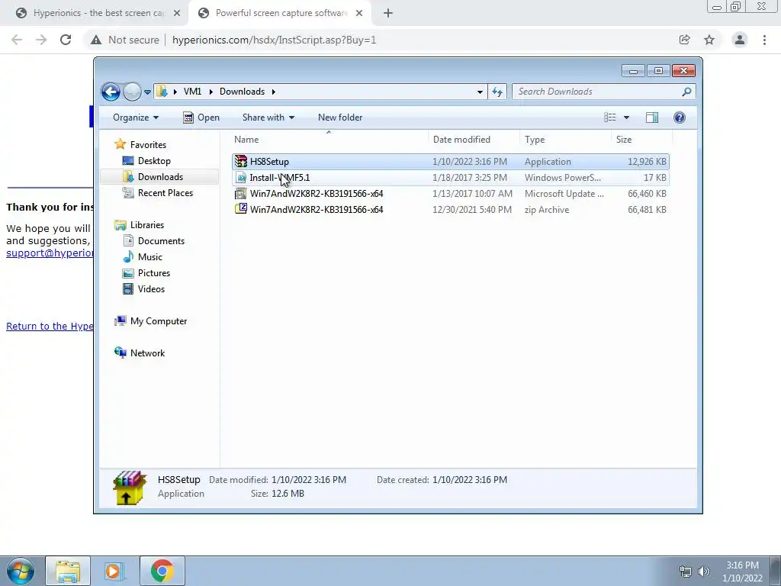Expand the arrow after VM1 in address bar

[211, 92]
